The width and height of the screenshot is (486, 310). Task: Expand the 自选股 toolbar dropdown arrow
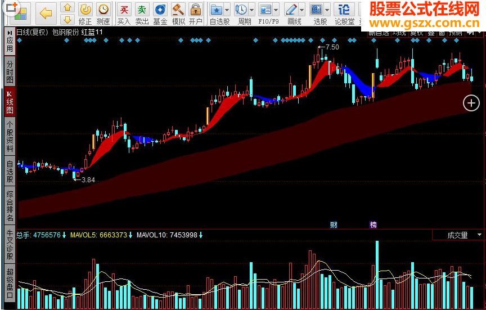click(x=227, y=10)
